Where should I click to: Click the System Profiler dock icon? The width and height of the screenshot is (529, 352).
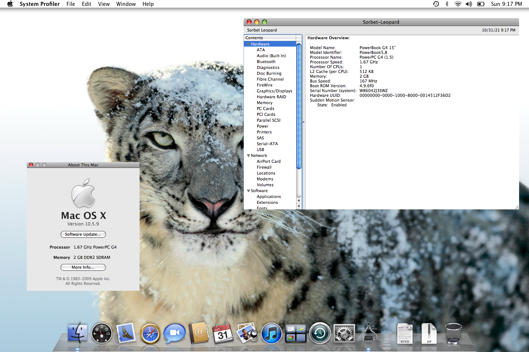(x=368, y=334)
